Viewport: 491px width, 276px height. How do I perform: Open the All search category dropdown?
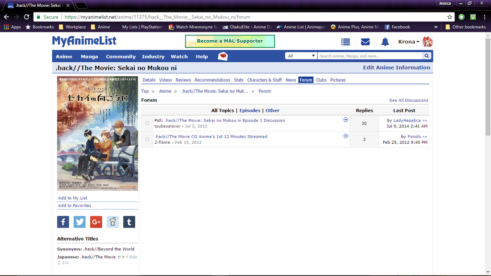pyautogui.click(x=301, y=56)
